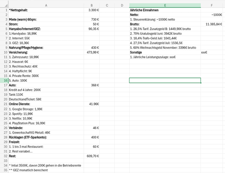Select column E header
Image resolution: width=225 pixels, height=173 pixels.
pyautogui.click(x=165, y=5)
